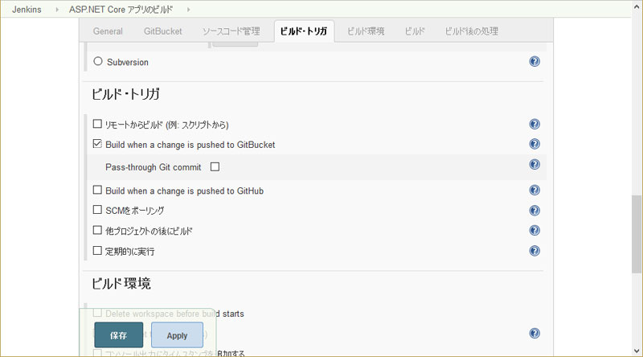The image size is (643, 357).
Task: Check 他プロジェクトの後にビルド option
Action: (x=97, y=230)
